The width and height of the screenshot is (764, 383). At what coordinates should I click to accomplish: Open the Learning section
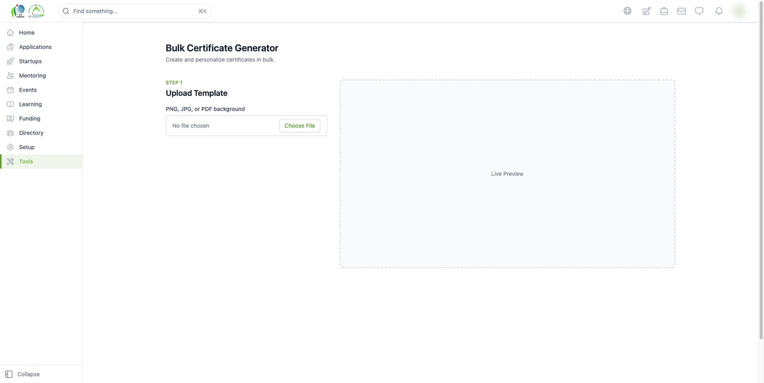[x=41, y=104]
